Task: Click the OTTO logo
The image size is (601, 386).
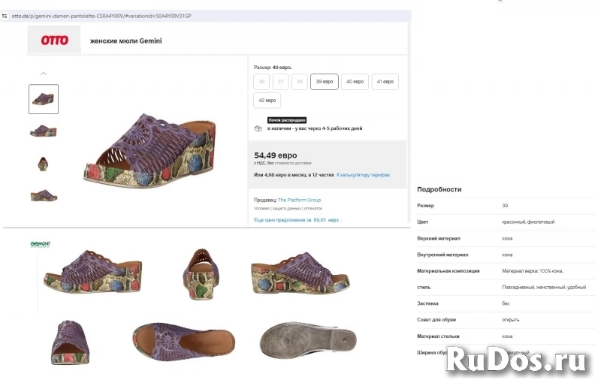Action: (54, 41)
